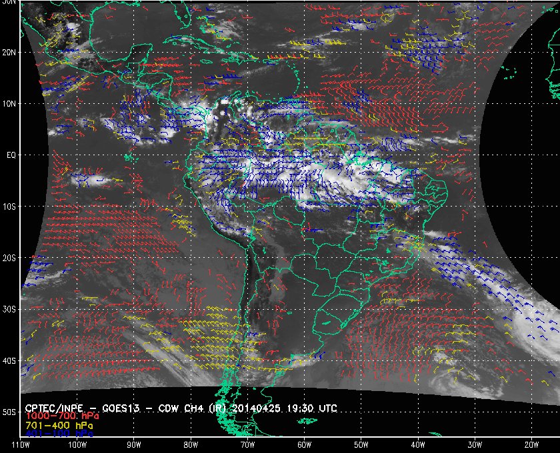Click the 10S latitude label
The height and width of the screenshot is (453, 560).
[x=9, y=207]
